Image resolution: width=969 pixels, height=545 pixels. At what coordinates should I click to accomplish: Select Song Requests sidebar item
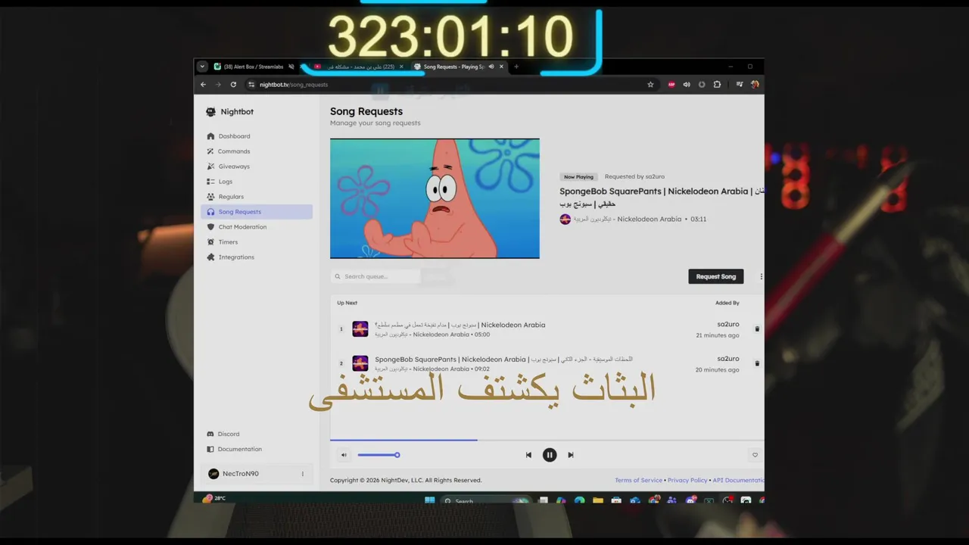coord(257,212)
